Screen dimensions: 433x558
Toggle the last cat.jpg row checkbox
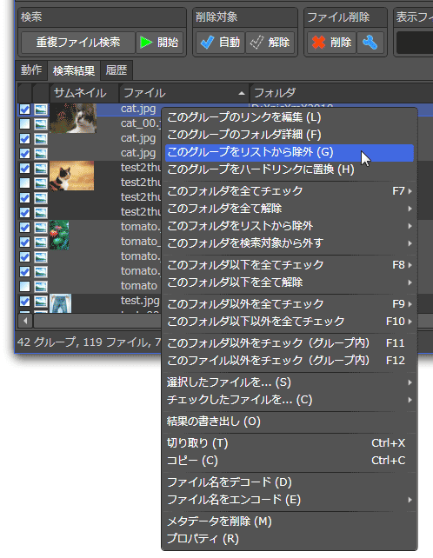[x=24, y=153]
